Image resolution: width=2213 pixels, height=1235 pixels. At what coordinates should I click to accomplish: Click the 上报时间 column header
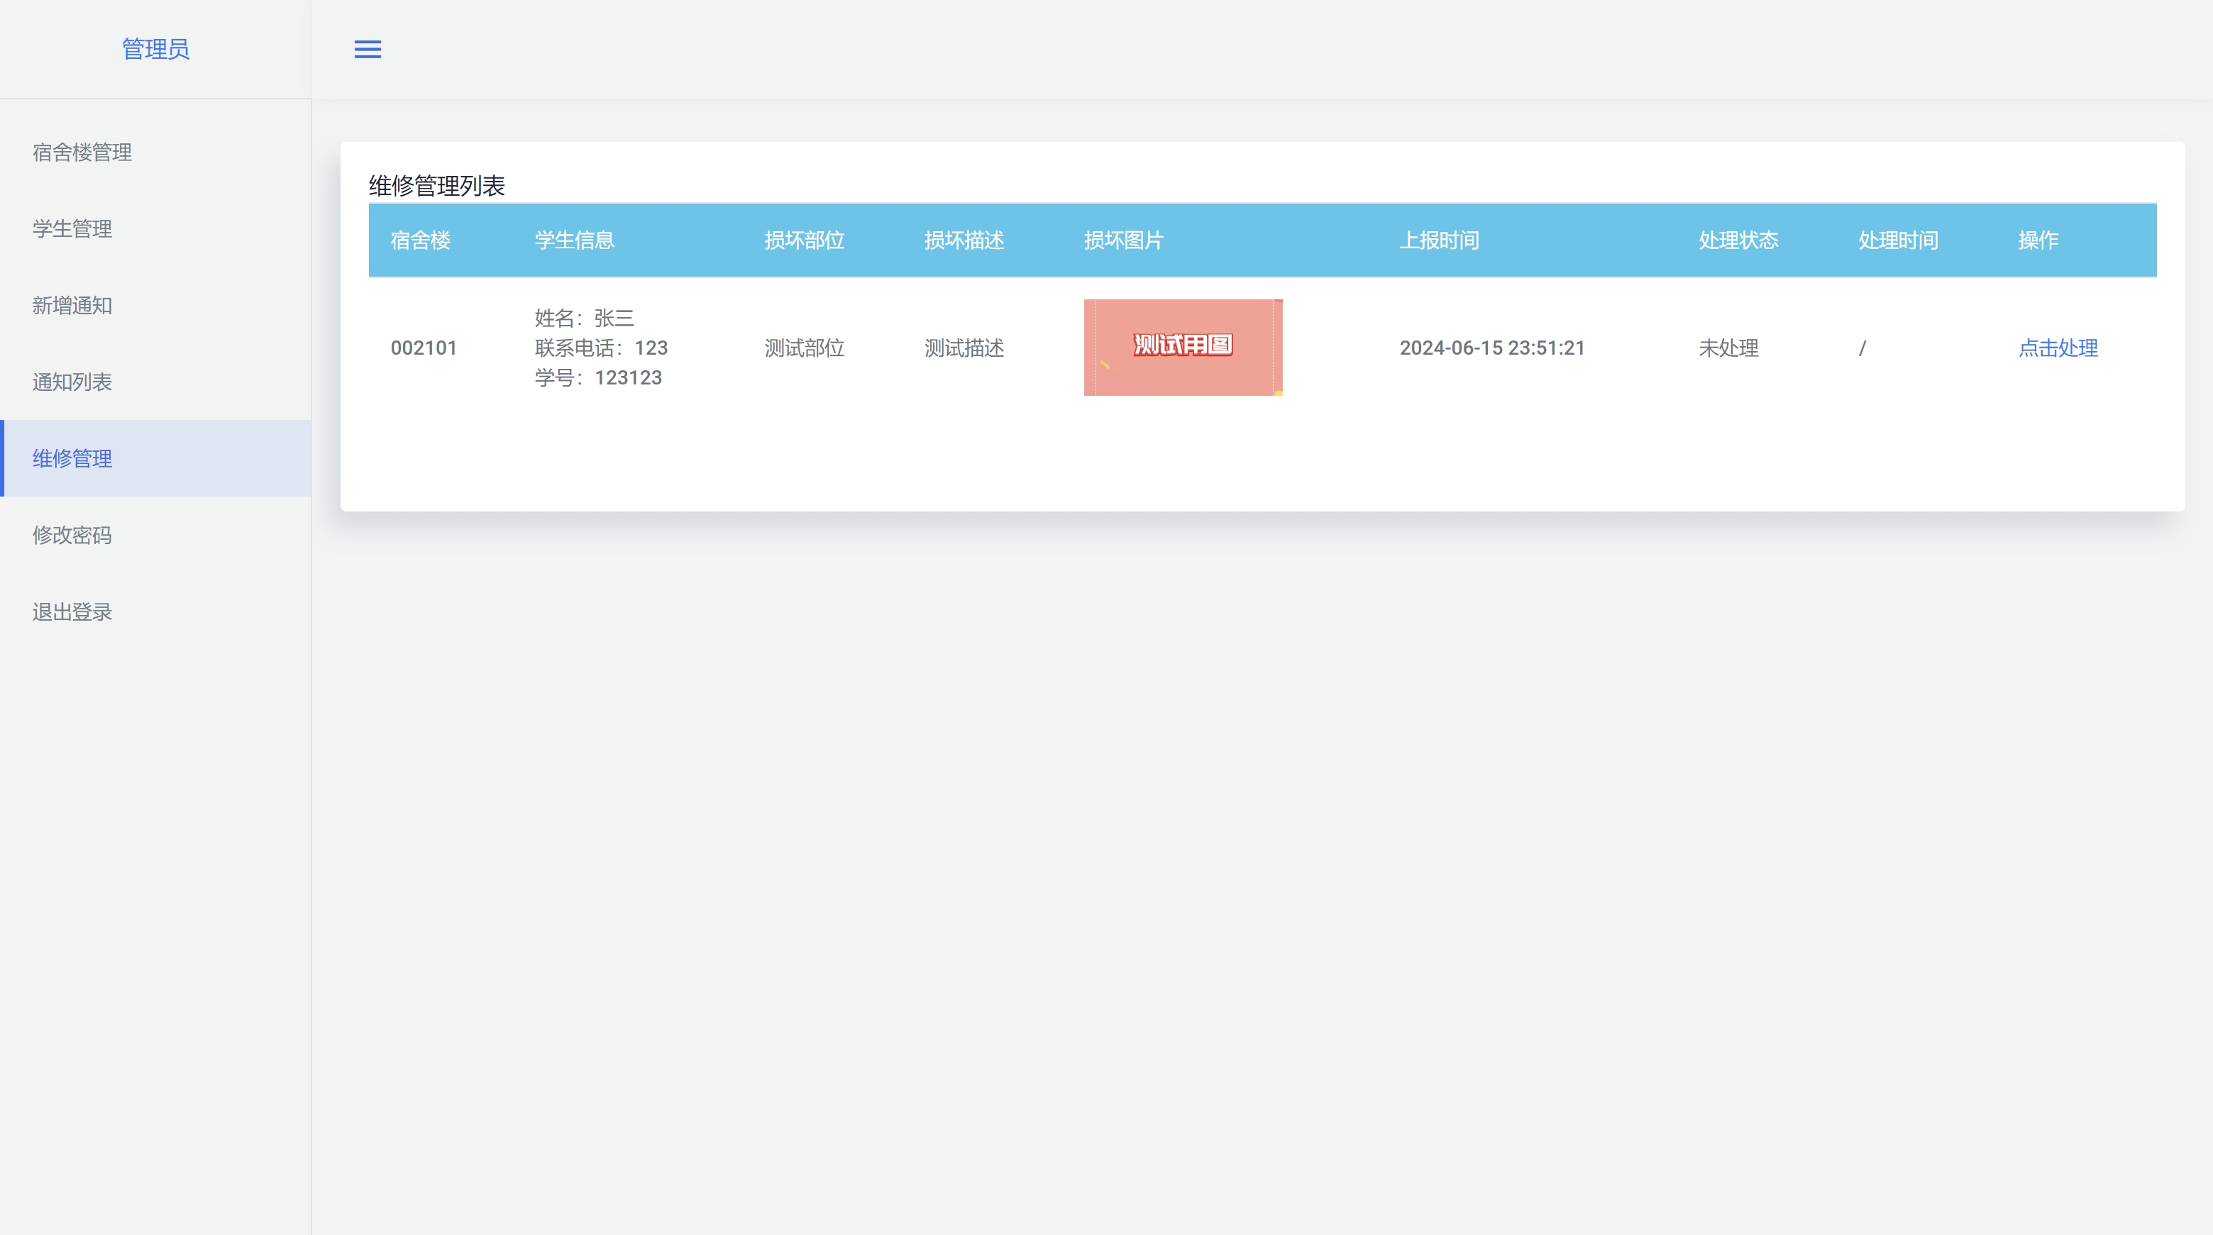pyautogui.click(x=1439, y=240)
